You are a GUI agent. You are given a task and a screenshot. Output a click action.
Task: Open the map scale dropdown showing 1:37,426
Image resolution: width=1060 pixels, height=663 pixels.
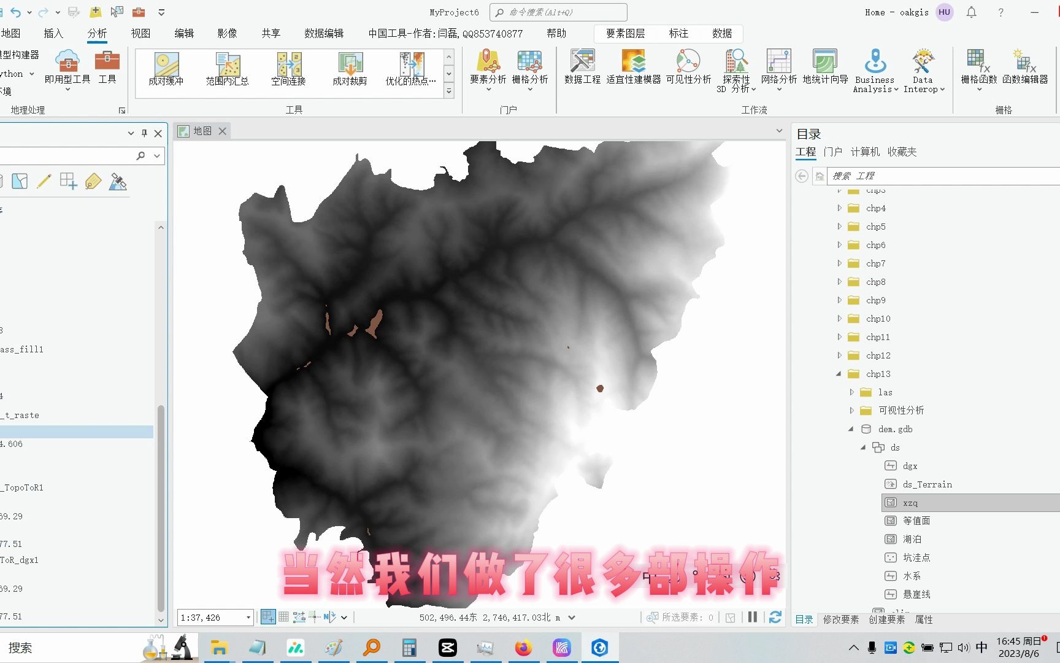pyautogui.click(x=248, y=617)
